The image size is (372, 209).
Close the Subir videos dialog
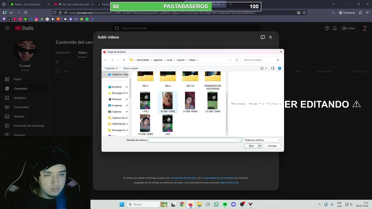point(271,37)
